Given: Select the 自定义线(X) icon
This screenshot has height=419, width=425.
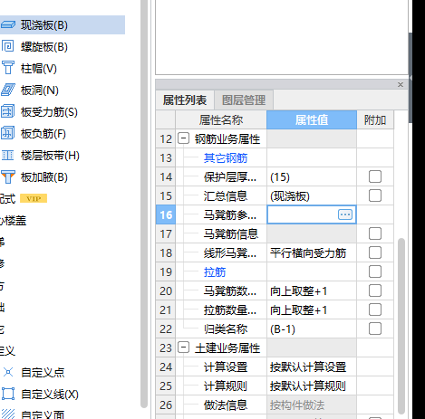Looking at the screenshot, I should pos(8,394).
